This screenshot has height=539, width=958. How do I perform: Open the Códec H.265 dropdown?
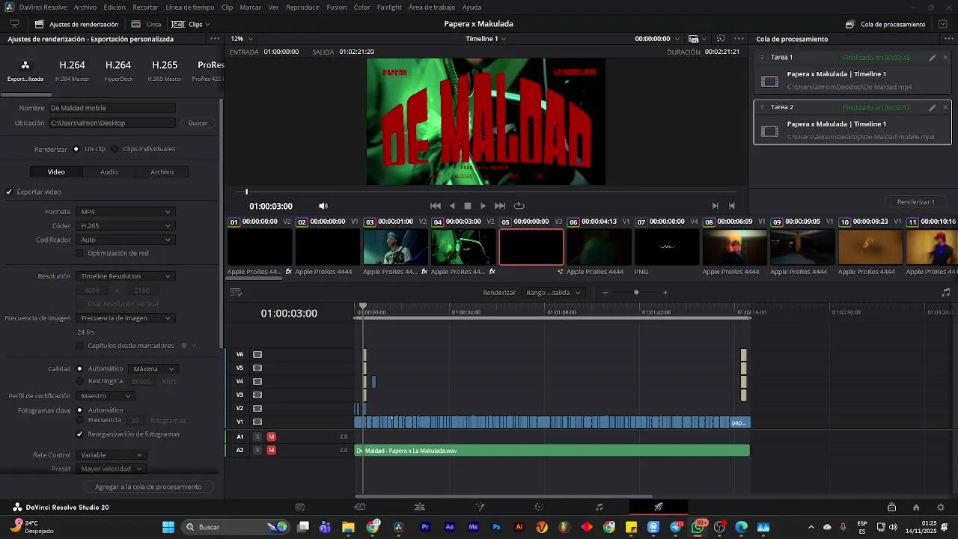125,225
